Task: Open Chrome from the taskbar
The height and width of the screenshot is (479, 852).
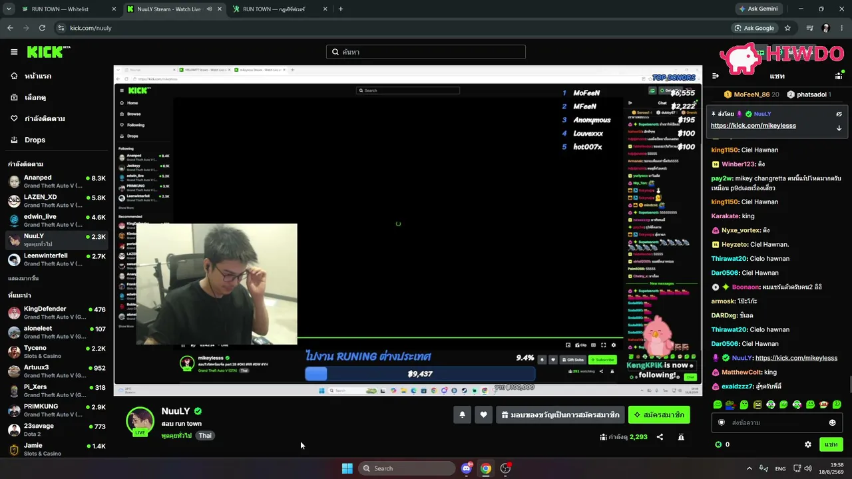Action: point(486,468)
